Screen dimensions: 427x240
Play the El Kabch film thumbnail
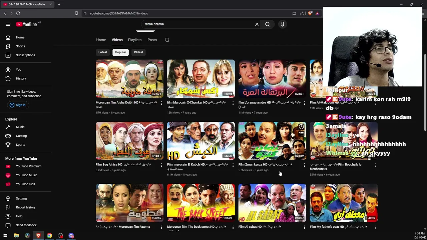pos(201,141)
